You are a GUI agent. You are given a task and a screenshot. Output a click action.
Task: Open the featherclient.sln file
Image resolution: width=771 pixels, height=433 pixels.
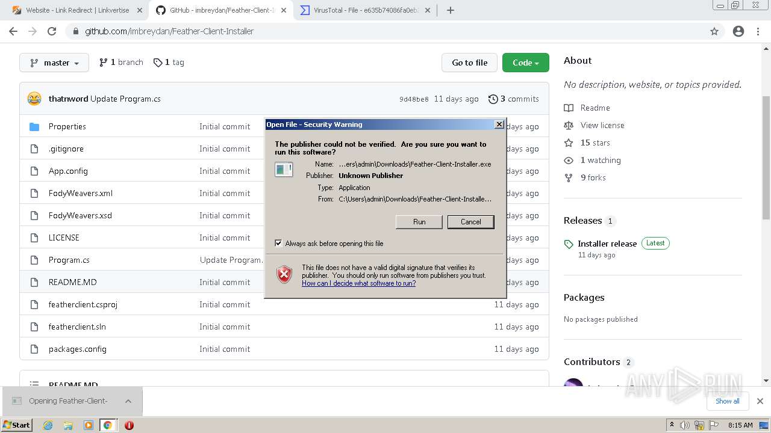tap(77, 327)
